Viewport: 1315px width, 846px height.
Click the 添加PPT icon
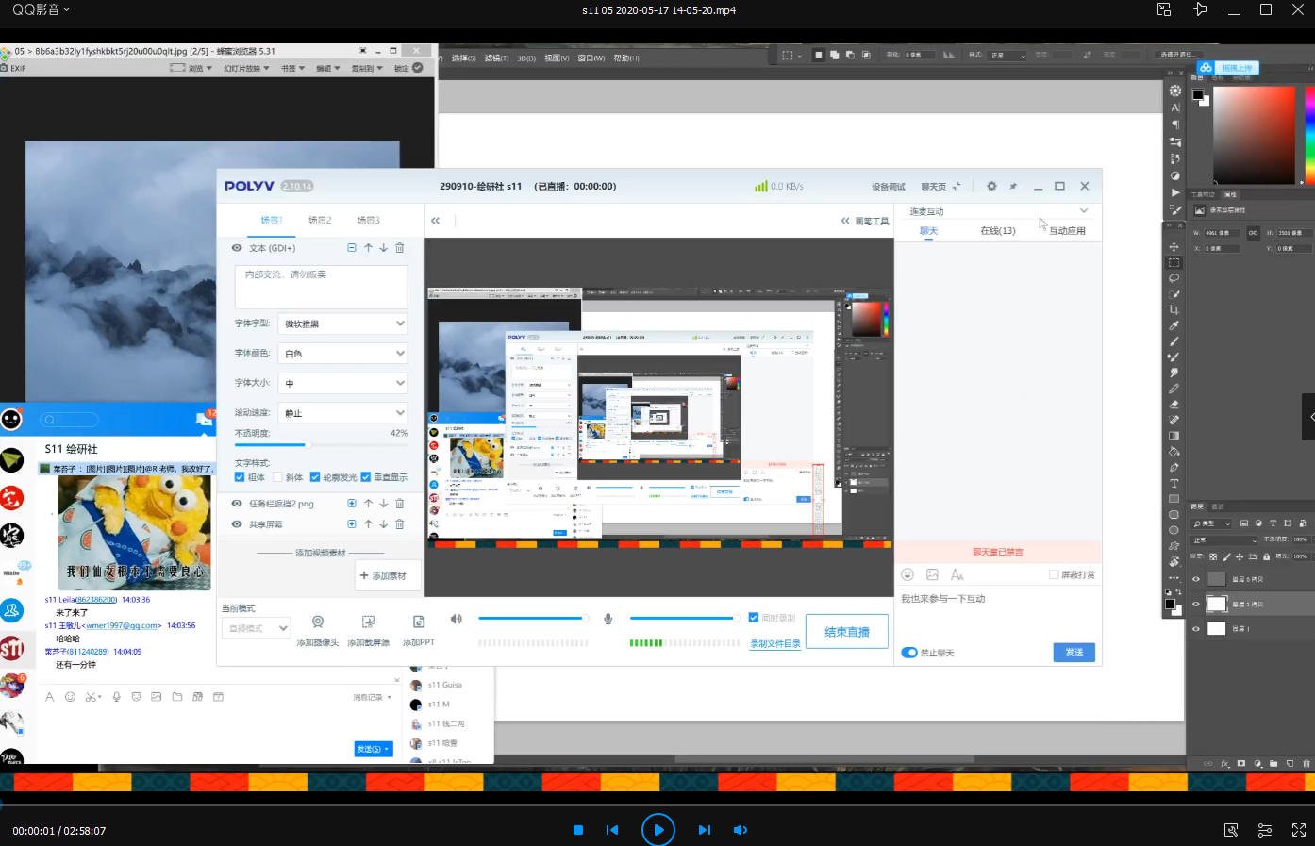[419, 622]
